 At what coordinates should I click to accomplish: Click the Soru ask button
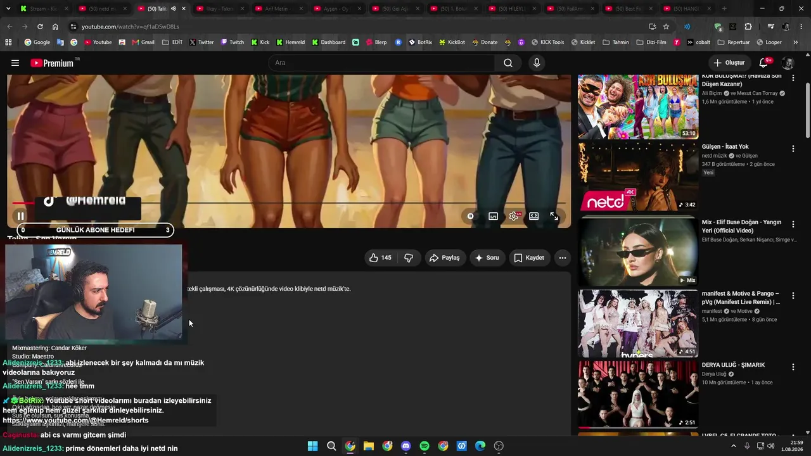(487, 258)
